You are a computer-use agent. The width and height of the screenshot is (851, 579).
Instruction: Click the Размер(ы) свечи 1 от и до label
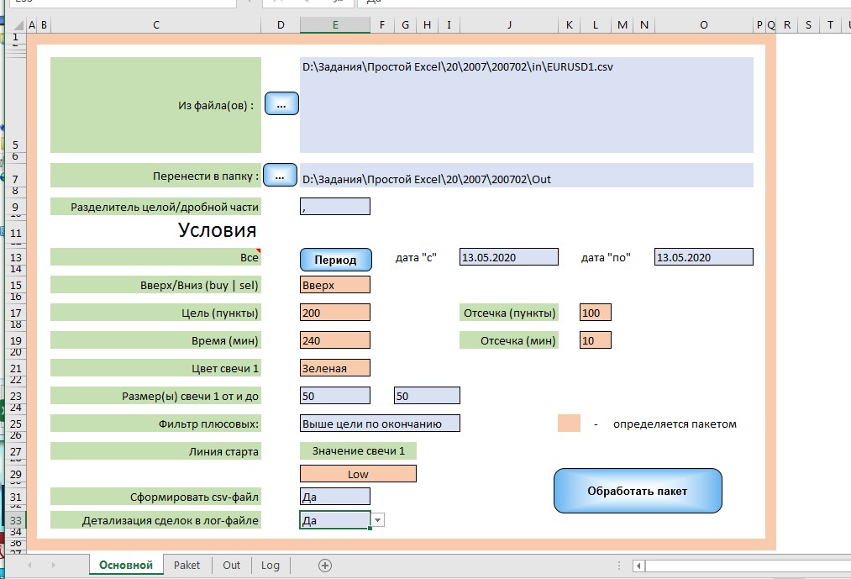155,396
